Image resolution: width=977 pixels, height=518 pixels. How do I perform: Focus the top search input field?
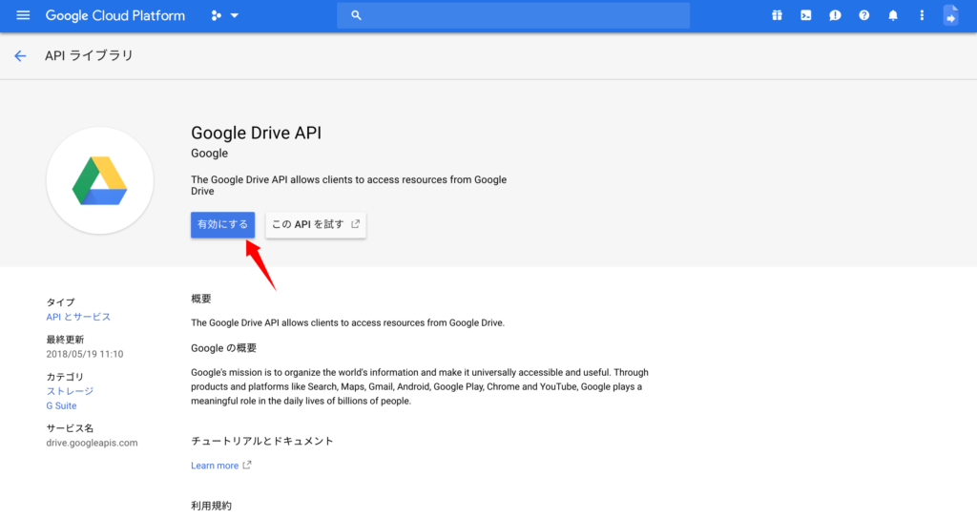pos(513,15)
